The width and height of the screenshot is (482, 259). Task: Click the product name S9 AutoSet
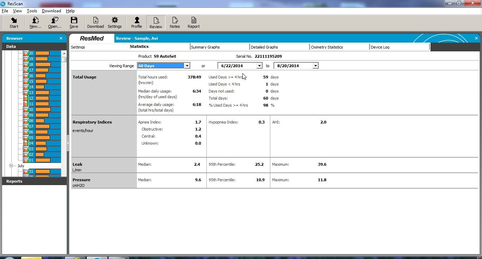point(165,56)
